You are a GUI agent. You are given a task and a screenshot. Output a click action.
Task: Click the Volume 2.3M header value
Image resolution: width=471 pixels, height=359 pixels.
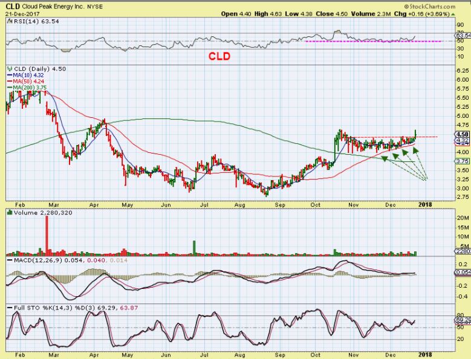point(371,14)
